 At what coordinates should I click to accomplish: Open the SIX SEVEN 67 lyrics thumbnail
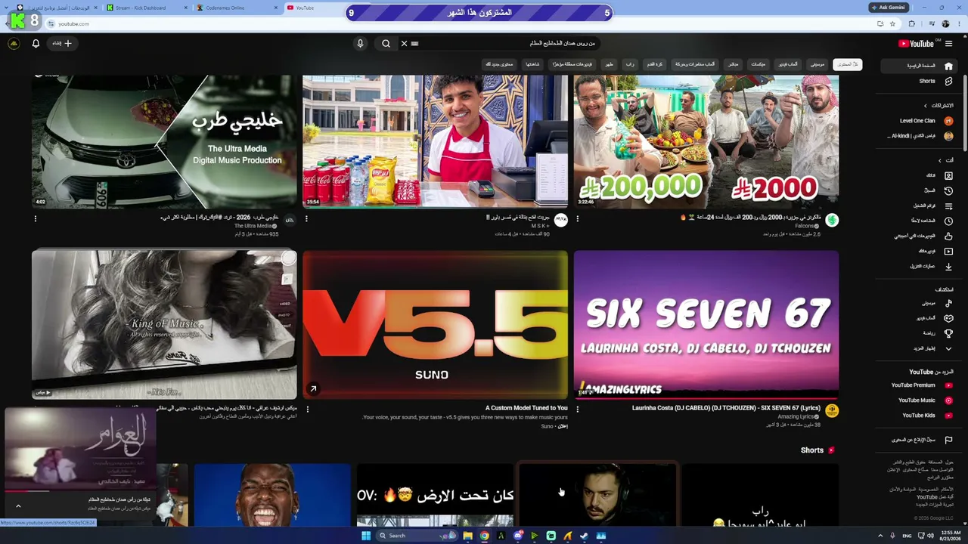coord(706,325)
